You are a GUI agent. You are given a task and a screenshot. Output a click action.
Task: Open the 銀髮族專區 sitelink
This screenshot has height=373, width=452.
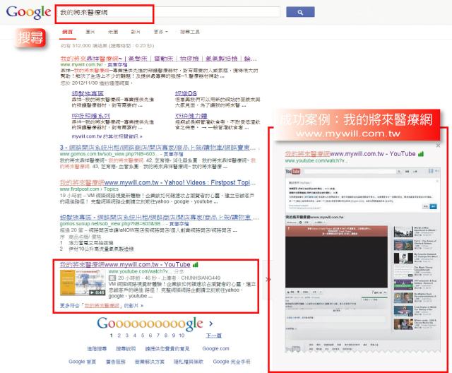[88, 93]
